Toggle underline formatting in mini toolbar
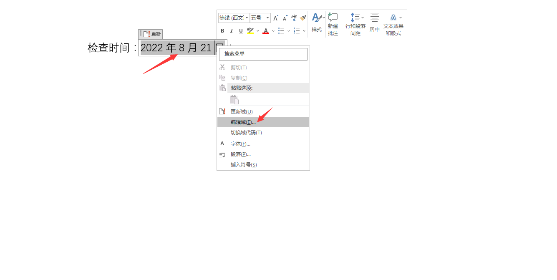This screenshot has width=557, height=280. [x=241, y=30]
